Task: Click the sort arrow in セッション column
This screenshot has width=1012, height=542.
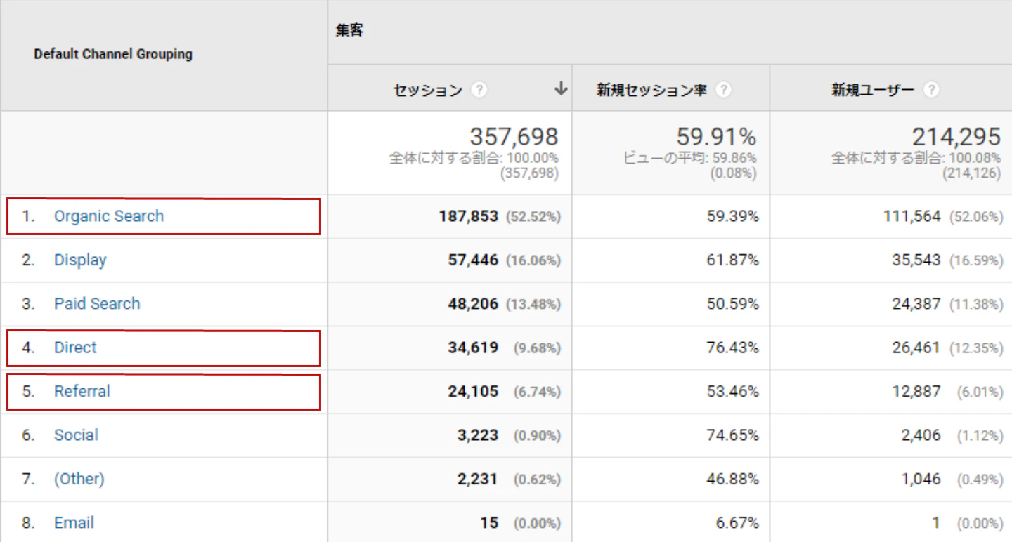Action: click(x=560, y=89)
